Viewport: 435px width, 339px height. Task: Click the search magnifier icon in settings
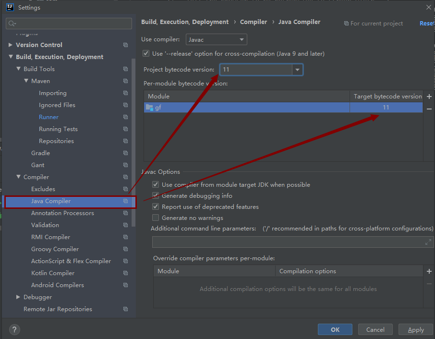[x=12, y=24]
